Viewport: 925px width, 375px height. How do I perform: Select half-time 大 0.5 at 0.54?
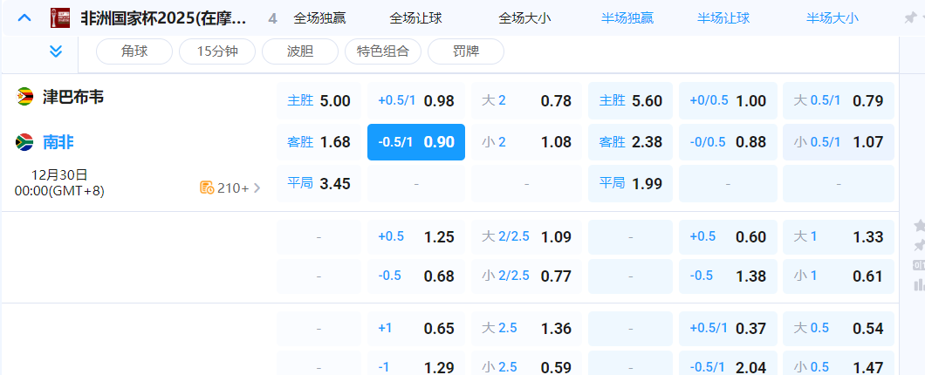839,329
